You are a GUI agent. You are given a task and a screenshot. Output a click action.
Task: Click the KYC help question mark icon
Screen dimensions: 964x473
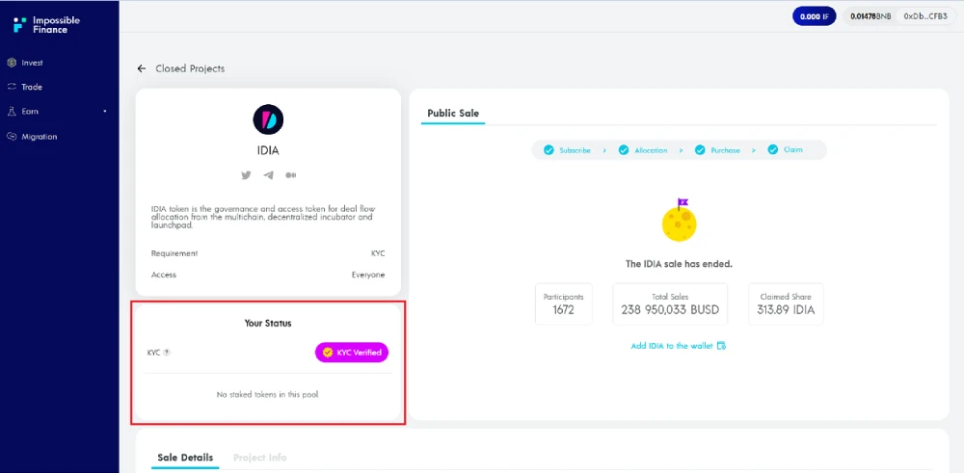(167, 353)
